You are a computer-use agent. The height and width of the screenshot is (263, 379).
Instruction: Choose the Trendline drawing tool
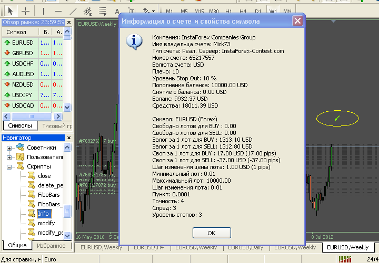click(x=73, y=11)
